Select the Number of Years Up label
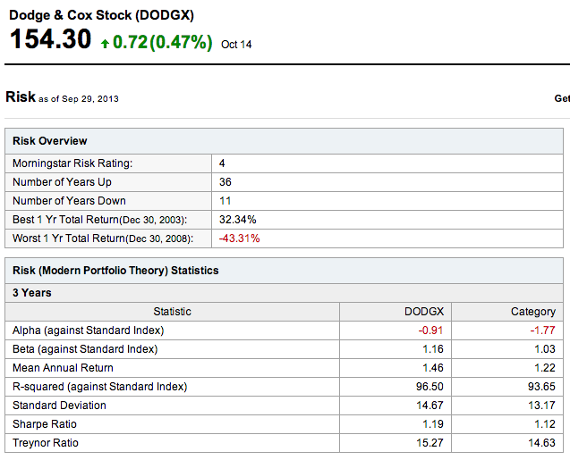Image resolution: width=570 pixels, height=460 pixels. 62,182
